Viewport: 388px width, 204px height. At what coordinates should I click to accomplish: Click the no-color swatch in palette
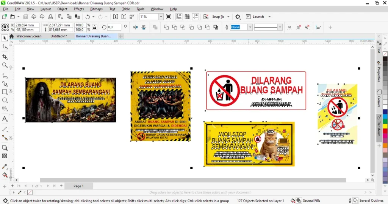click(x=385, y=54)
